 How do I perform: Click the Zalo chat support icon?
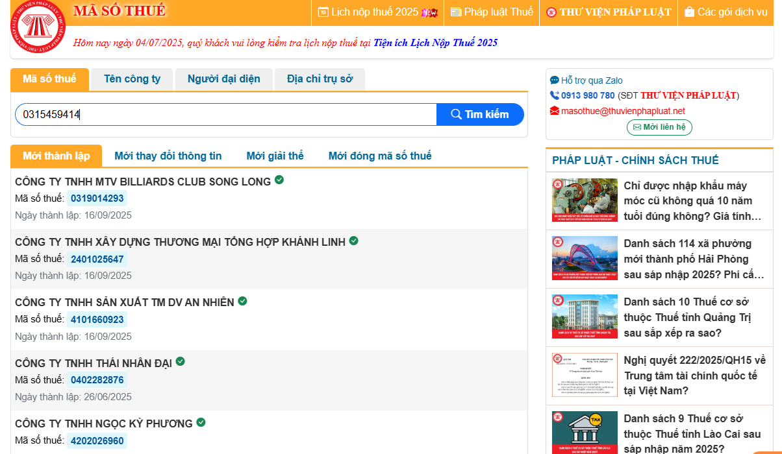(x=554, y=80)
